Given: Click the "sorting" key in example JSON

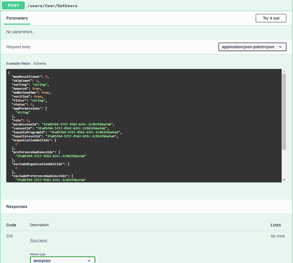Looking at the screenshot, I should click(x=20, y=85).
